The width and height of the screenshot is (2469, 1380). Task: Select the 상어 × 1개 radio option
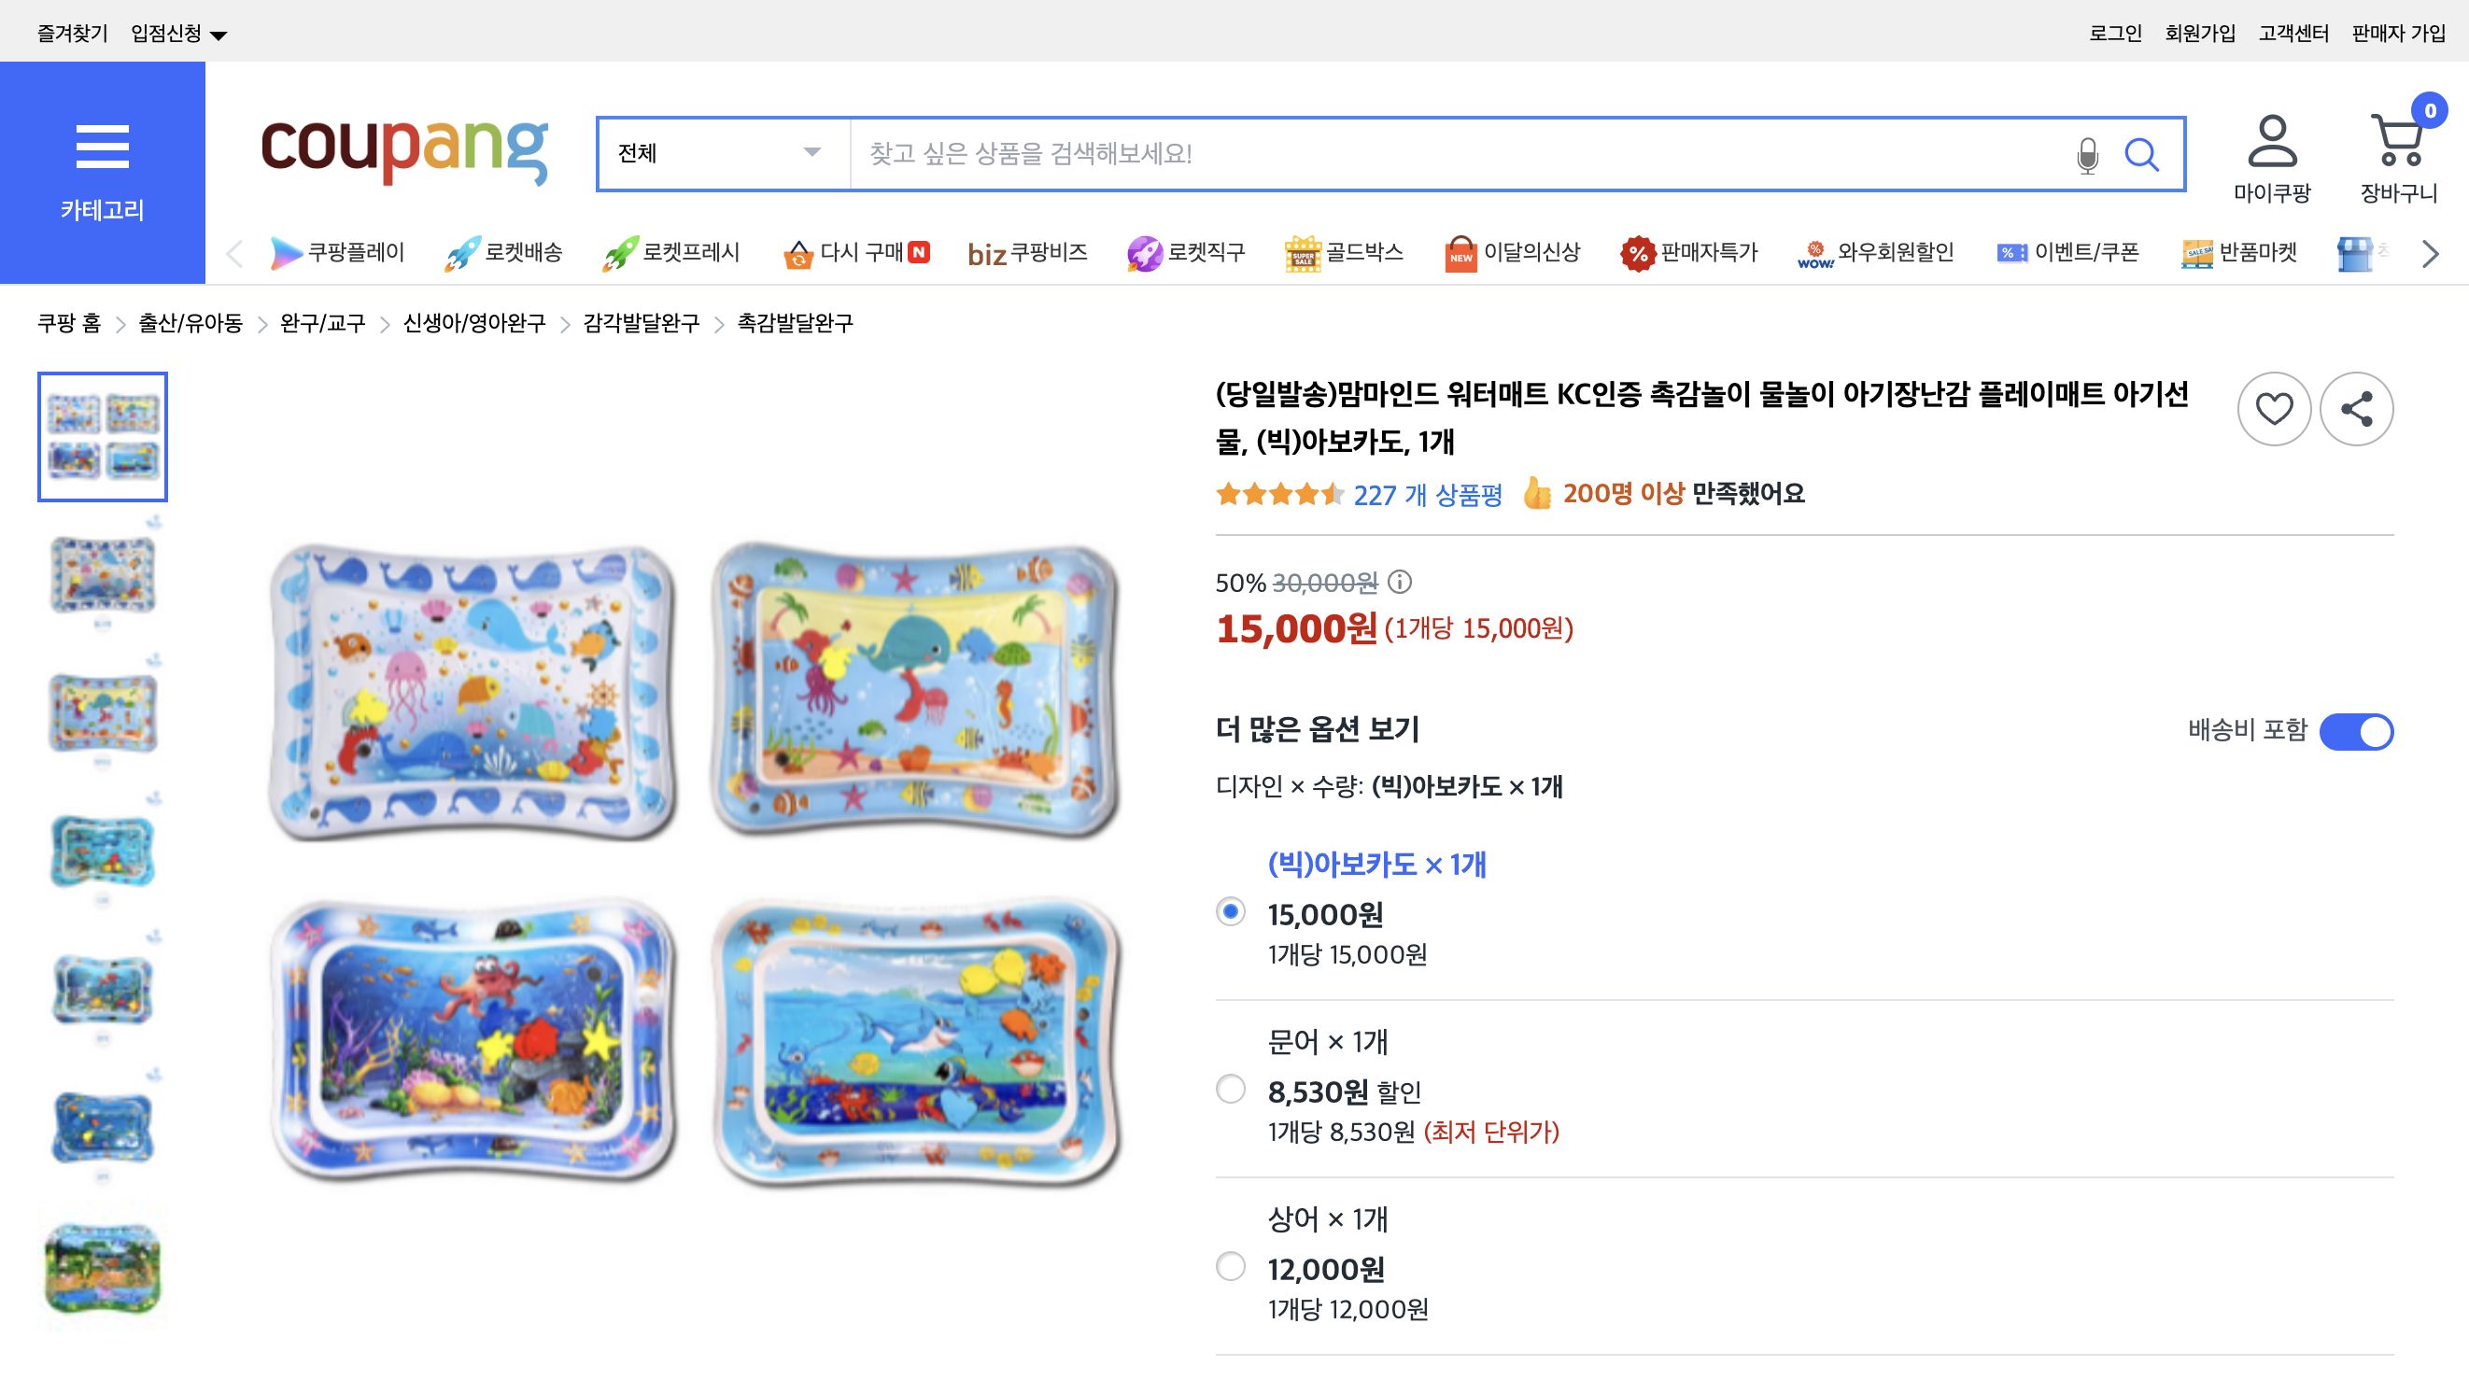(1230, 1268)
